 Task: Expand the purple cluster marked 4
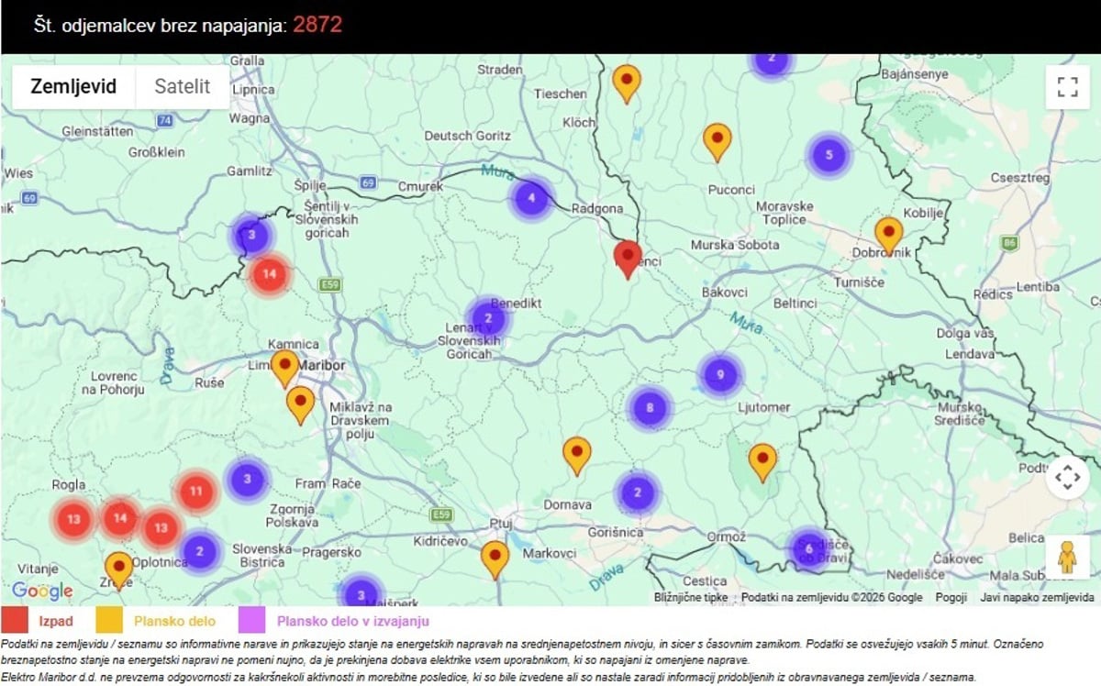pos(531,198)
